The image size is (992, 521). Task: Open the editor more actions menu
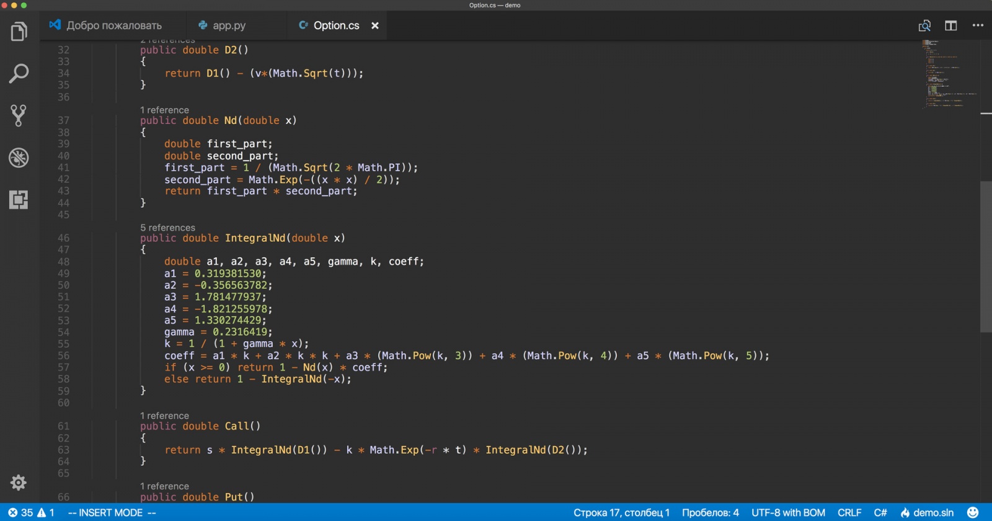(978, 25)
